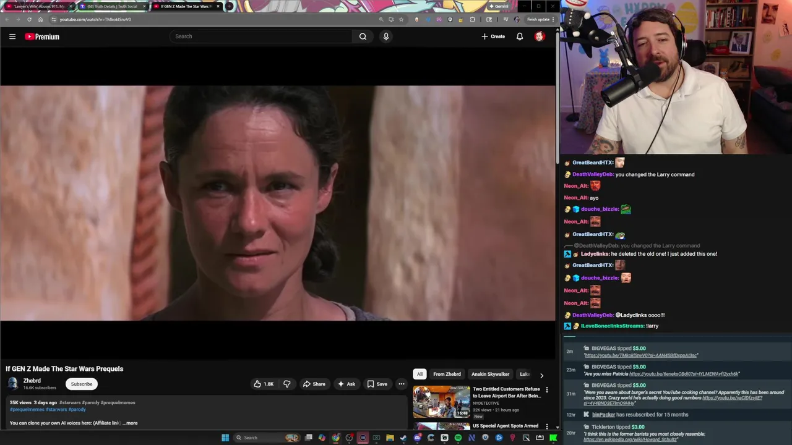Select the If GEN Z Made Star Wars tab
Viewport: 792px width, 445px height.
(x=186, y=6)
